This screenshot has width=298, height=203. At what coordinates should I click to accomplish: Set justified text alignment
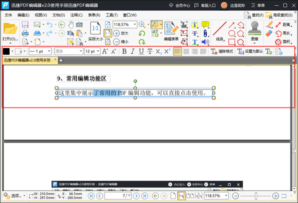pyautogui.click(x=203, y=51)
